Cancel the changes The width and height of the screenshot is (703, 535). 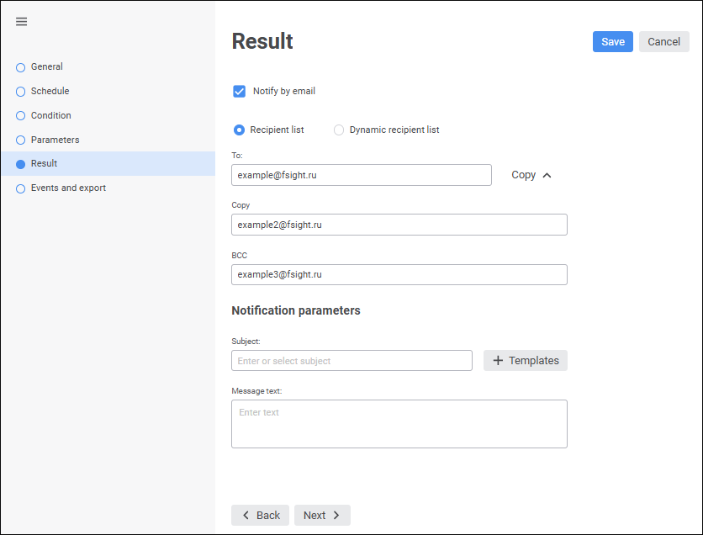click(663, 42)
